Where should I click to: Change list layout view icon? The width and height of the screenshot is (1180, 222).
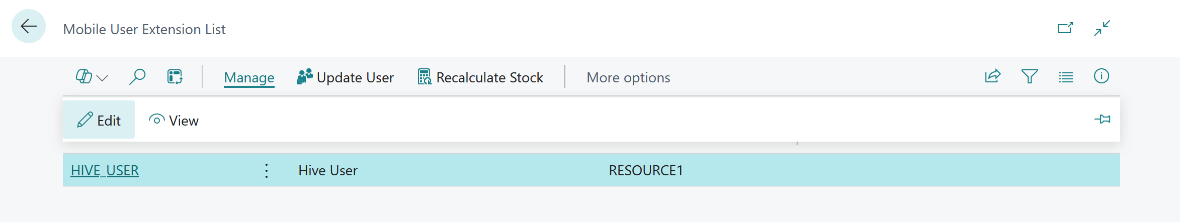click(x=1066, y=77)
